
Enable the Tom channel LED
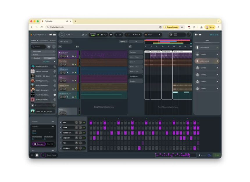coord(84,143)
